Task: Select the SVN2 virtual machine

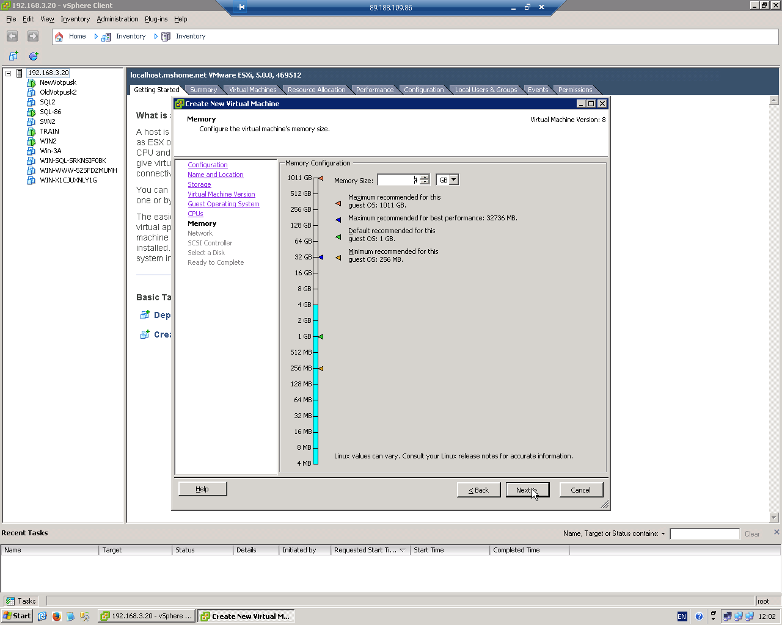Action: 48,121
